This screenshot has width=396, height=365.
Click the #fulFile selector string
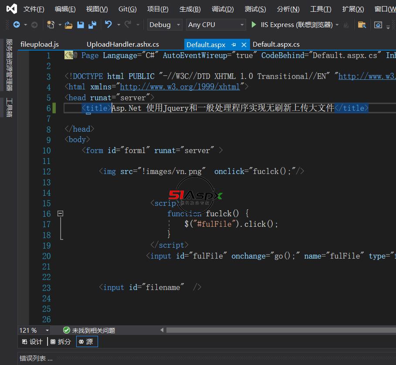(214, 224)
